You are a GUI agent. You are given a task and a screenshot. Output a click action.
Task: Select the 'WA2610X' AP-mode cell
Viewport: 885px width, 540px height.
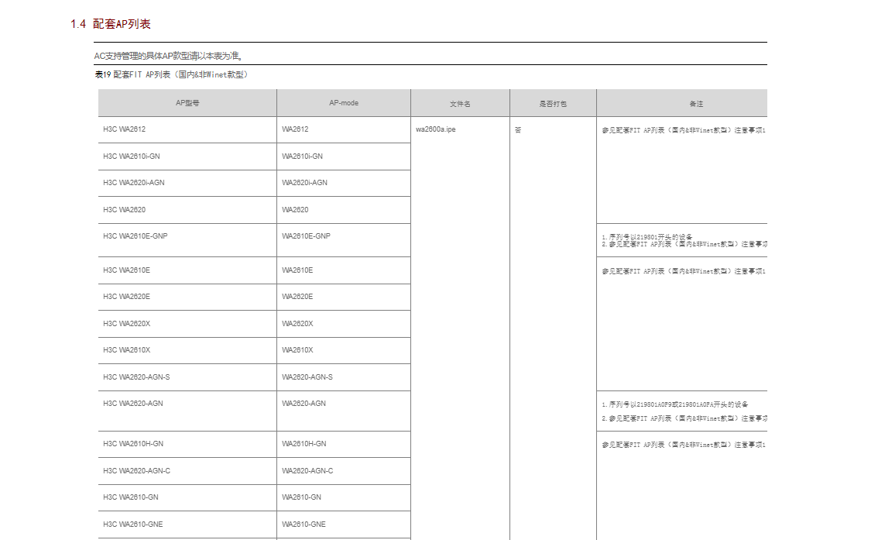(x=344, y=351)
